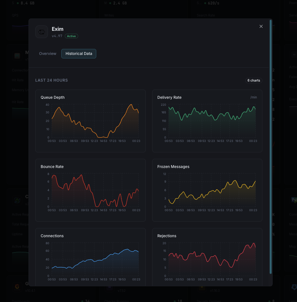Click the green status dot beside 2.4 GB
This screenshot has height=302, width=297.
tap(110, 3)
